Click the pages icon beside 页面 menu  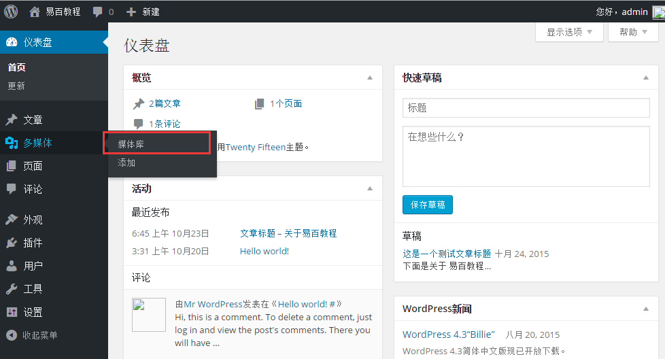tap(12, 166)
